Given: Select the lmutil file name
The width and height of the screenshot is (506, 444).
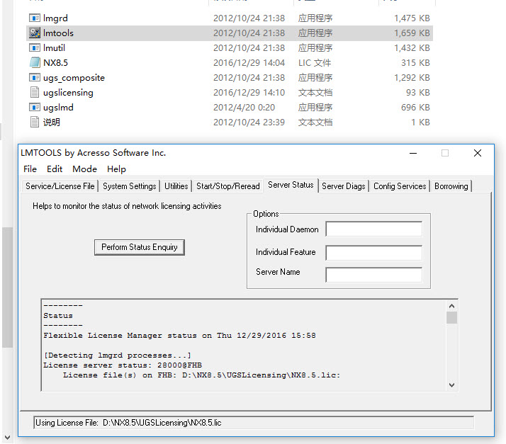Looking at the screenshot, I should 54,47.
